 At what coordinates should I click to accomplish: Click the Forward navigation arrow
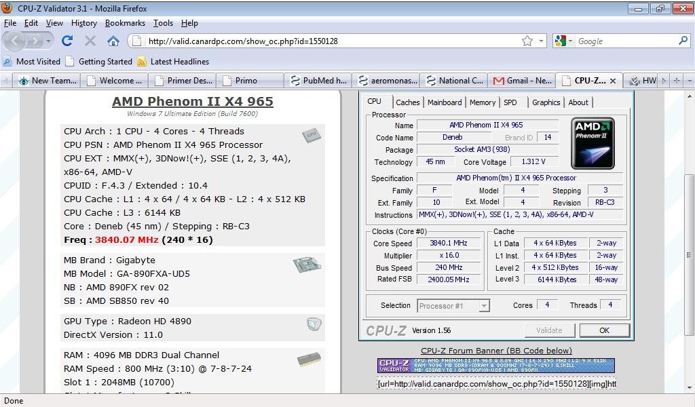click(x=35, y=41)
